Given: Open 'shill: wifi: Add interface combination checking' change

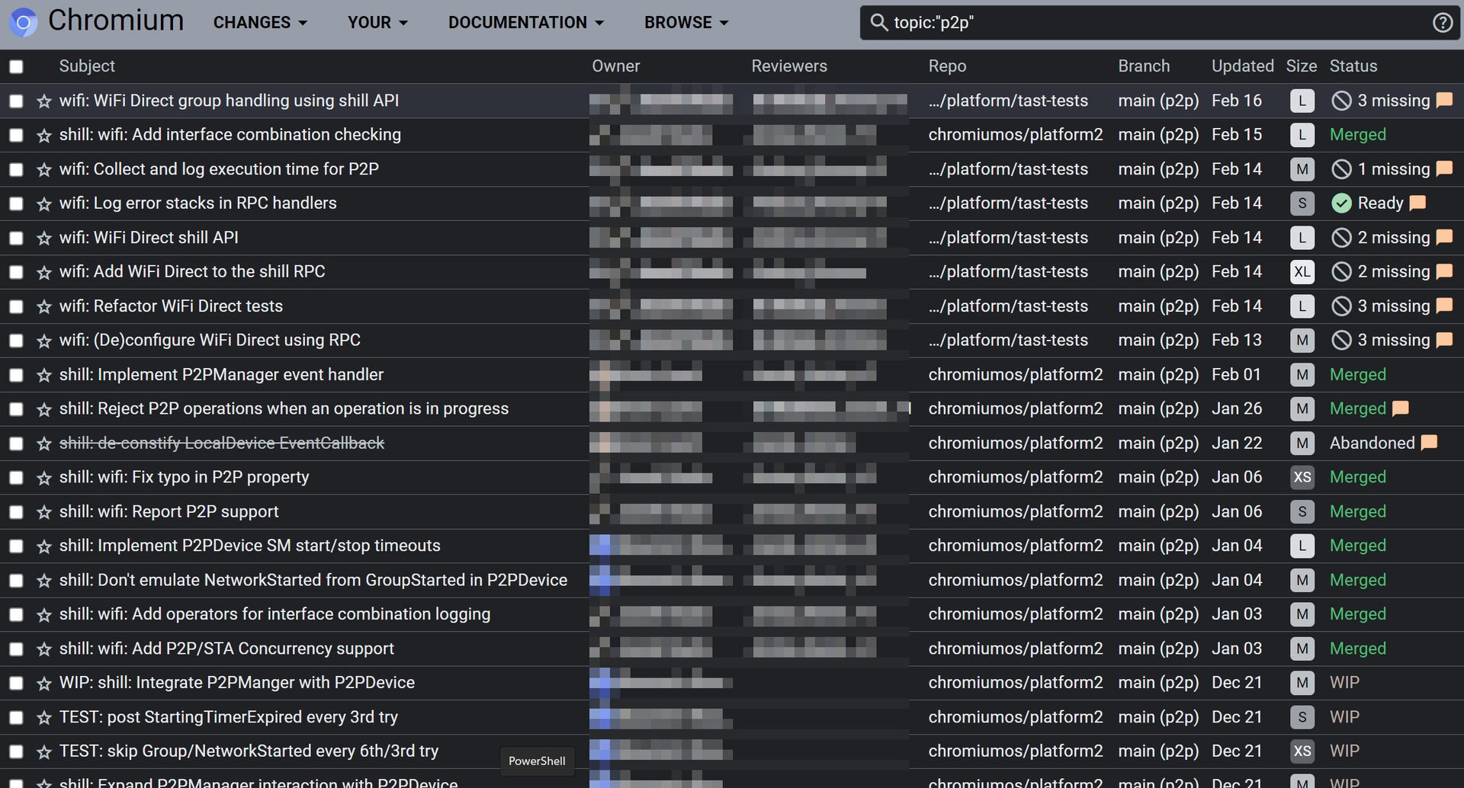Looking at the screenshot, I should pyautogui.click(x=230, y=135).
